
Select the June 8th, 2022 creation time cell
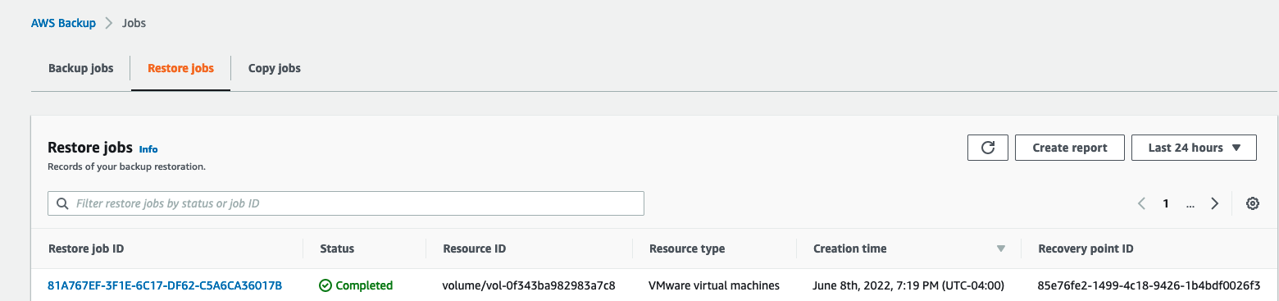point(908,285)
